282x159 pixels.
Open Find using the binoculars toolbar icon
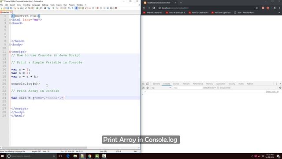[45, 8]
